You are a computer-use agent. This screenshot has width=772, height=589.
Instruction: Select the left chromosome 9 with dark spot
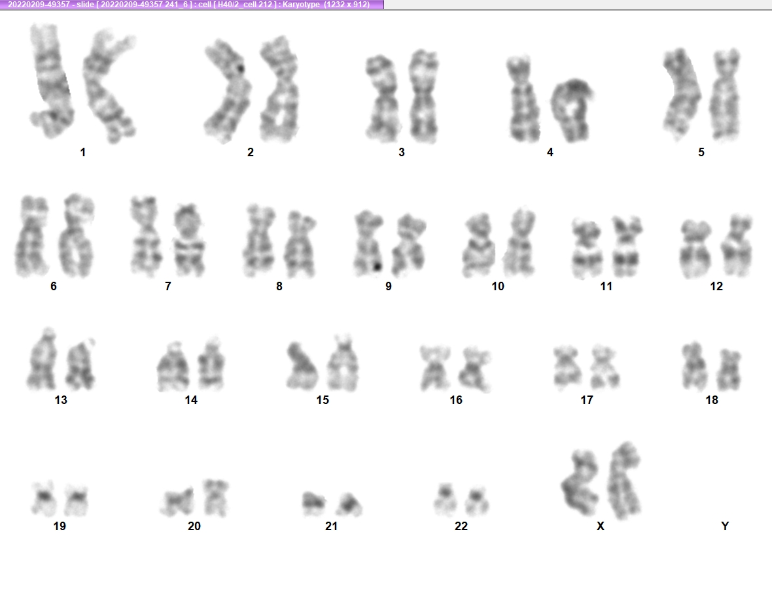point(369,243)
